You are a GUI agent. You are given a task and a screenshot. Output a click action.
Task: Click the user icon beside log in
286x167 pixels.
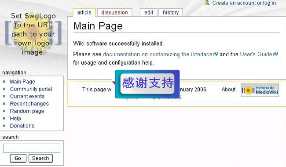(x=207, y=3)
